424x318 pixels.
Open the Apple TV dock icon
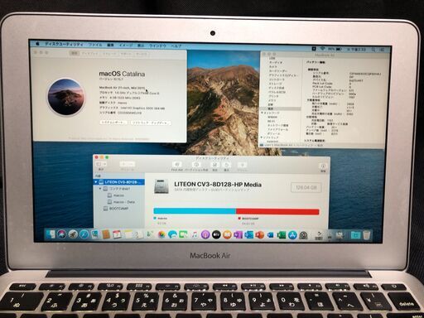pos(216,235)
